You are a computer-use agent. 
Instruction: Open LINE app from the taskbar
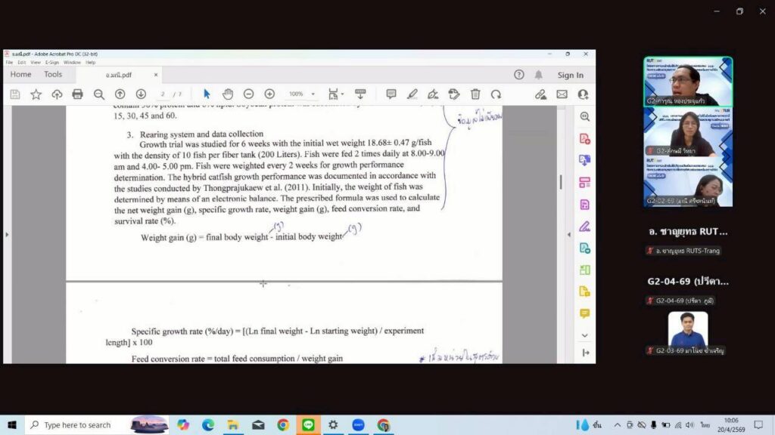pos(307,425)
